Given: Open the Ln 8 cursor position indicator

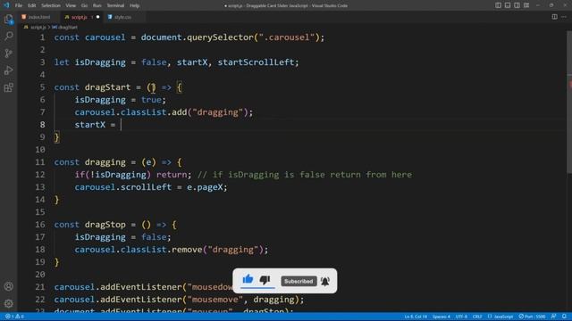Looking at the screenshot, I should (415, 317).
